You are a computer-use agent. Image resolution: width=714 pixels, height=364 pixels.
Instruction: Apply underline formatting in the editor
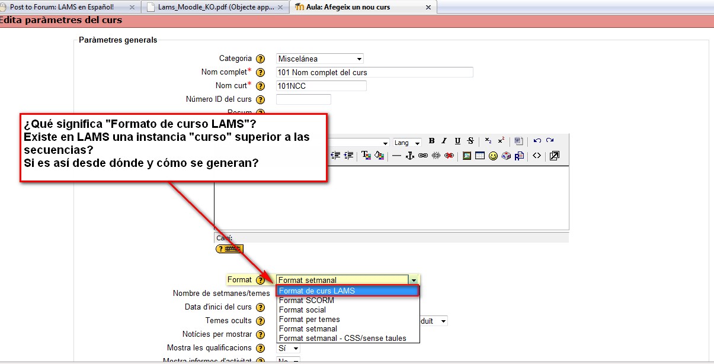click(x=457, y=141)
